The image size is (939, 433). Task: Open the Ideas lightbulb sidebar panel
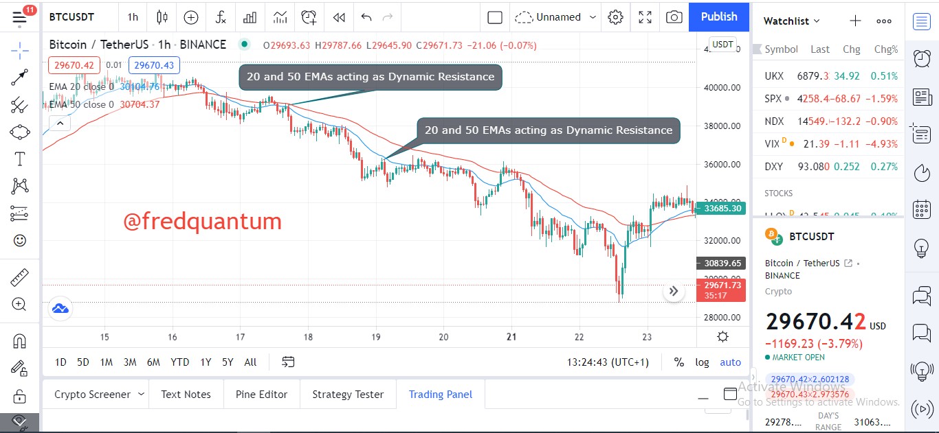coord(922,248)
